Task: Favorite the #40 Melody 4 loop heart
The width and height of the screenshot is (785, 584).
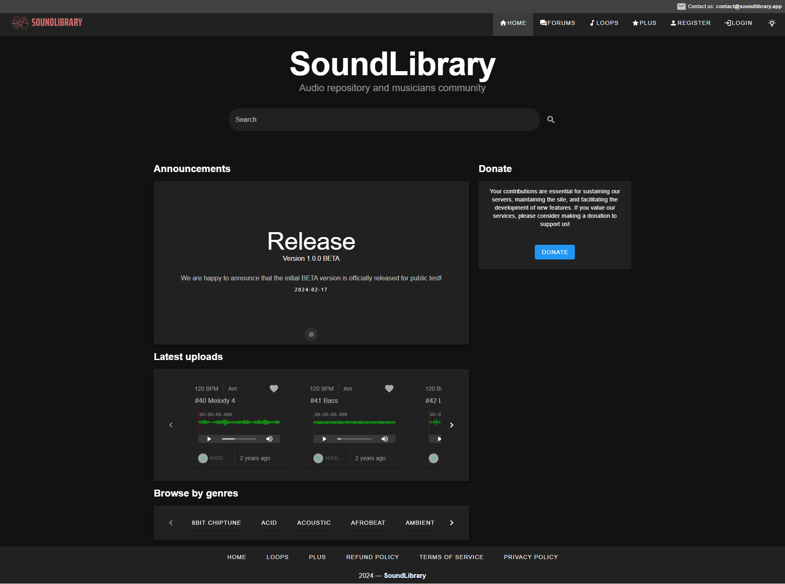Action: 274,389
